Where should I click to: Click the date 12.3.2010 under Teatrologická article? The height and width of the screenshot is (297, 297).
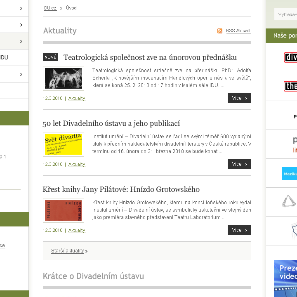pyautogui.click(x=52, y=98)
